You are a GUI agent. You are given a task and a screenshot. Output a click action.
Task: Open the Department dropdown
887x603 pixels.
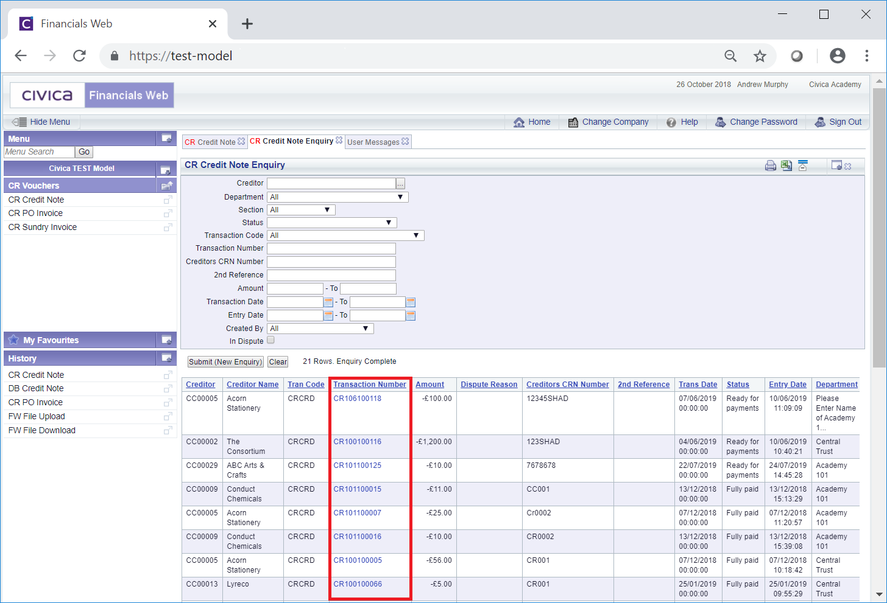click(337, 197)
